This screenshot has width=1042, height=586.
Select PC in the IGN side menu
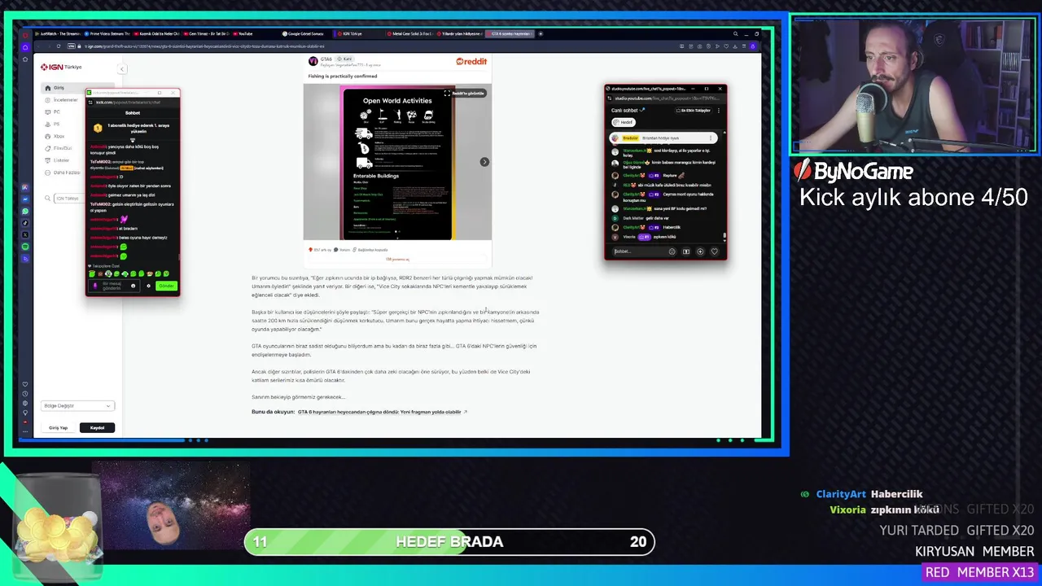pyautogui.click(x=57, y=112)
